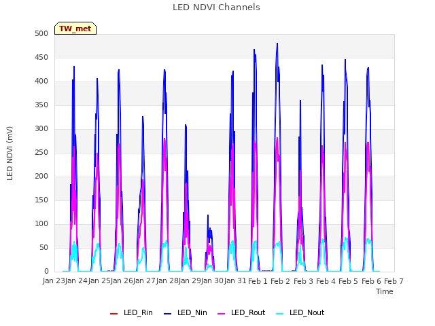435x326 pixels.
Task: Click the 350 y-axis tick label
Action: click(41, 105)
